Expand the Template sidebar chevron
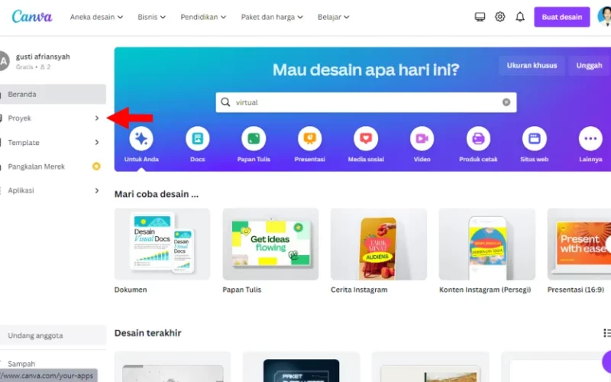The width and height of the screenshot is (611, 382). [97, 142]
